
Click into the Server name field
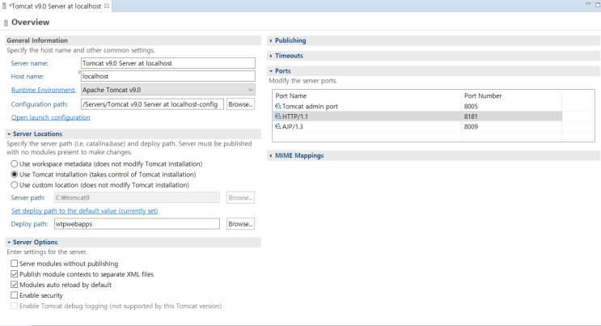point(168,63)
